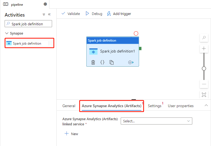Clone the activity with the copy icon
Image resolution: width=211 pixels, height=146 pixels.
111,62
